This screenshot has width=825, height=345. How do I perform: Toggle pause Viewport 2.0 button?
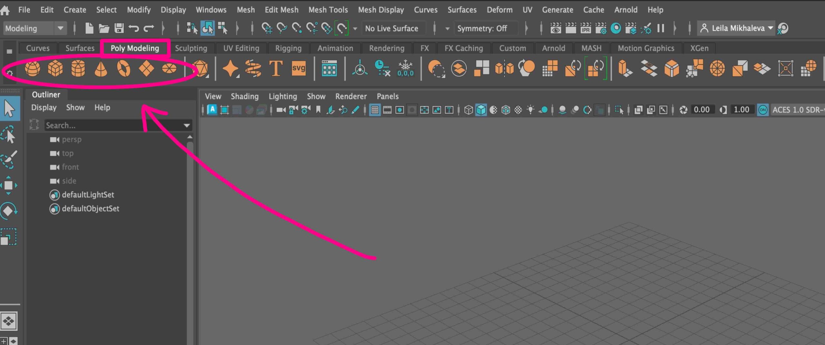(661, 28)
